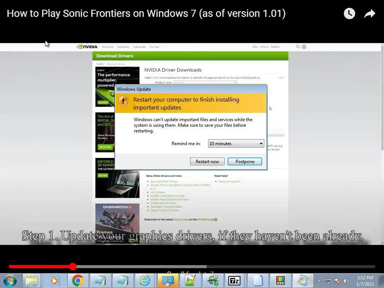Open the NVIDIA System Tools link
Screen dimensions: 384x288
tap(163, 203)
